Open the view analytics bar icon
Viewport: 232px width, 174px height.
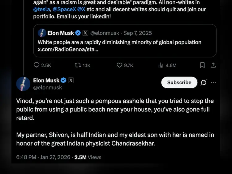(x=161, y=65)
